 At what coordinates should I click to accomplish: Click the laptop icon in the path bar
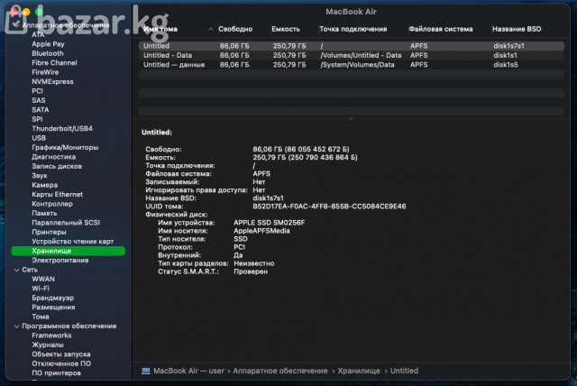click(146, 371)
